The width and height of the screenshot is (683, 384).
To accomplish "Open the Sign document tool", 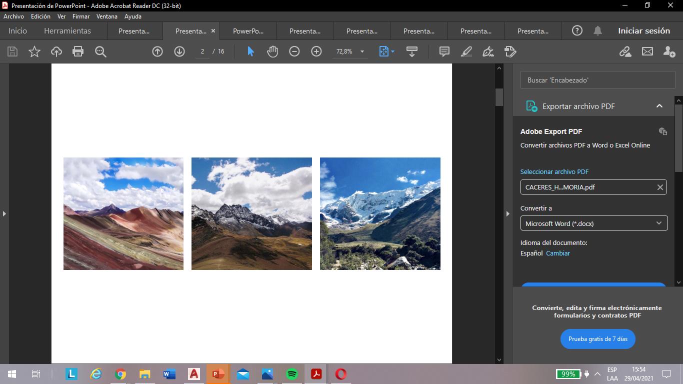I will point(488,51).
